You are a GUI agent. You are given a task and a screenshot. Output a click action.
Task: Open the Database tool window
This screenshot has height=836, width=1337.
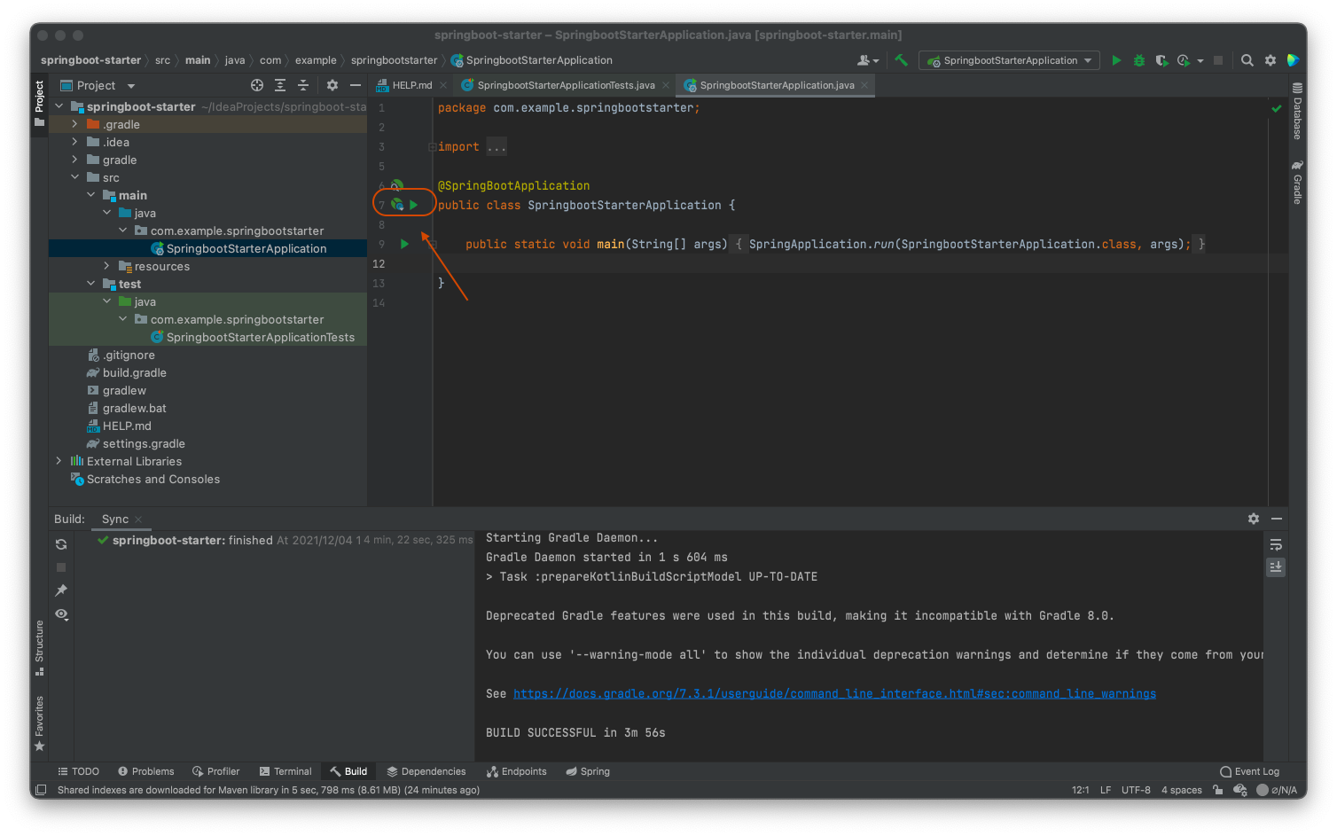coord(1297,111)
